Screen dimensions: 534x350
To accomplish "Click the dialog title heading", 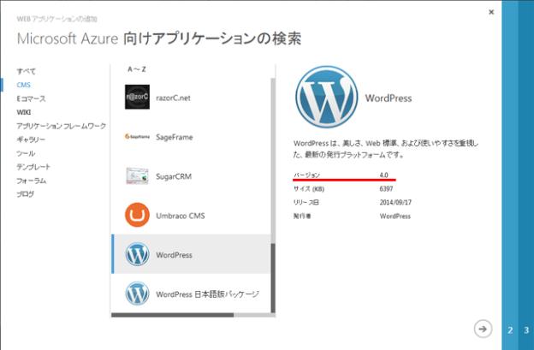I will coord(159,39).
